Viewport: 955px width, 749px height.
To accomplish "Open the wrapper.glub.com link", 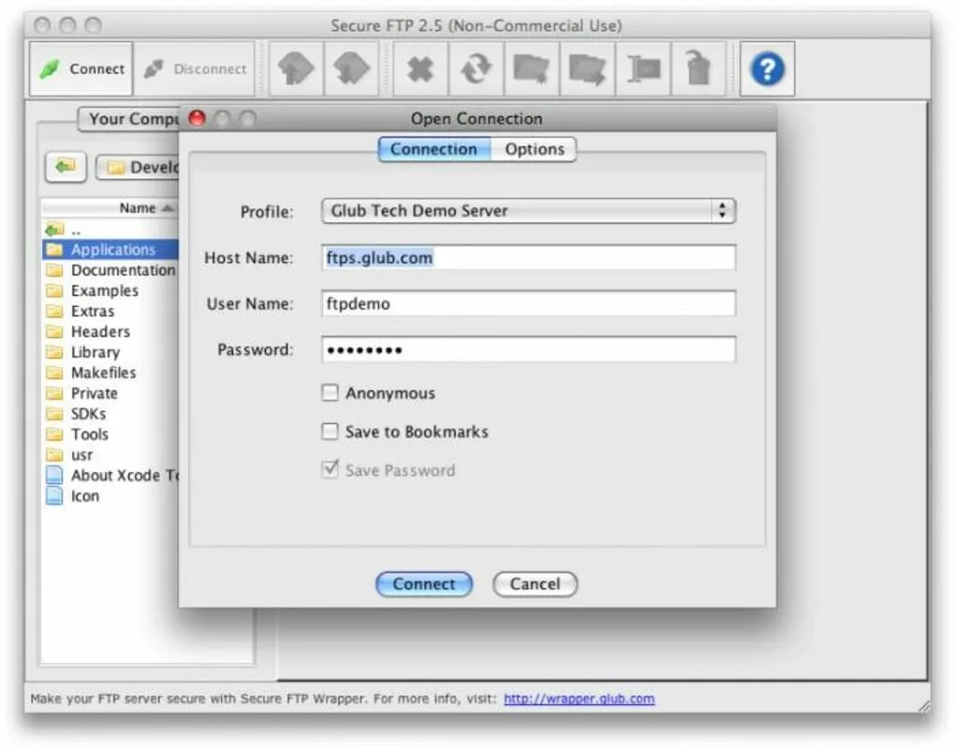I will pos(580,699).
